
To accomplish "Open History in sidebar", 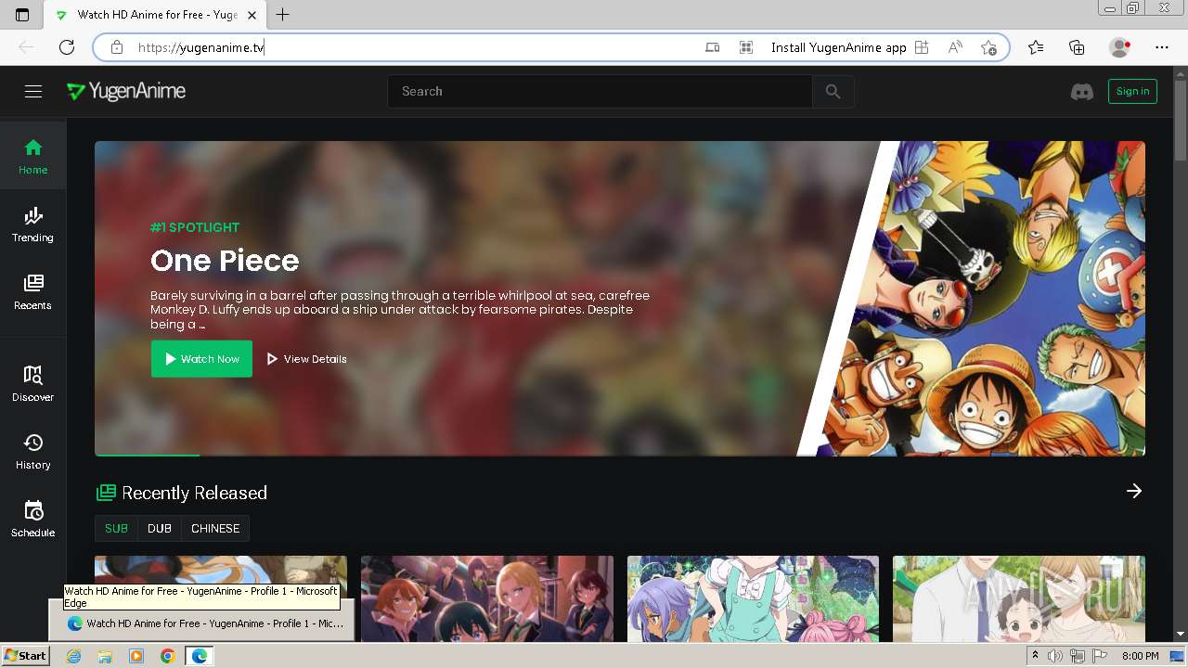I will 32,451.
